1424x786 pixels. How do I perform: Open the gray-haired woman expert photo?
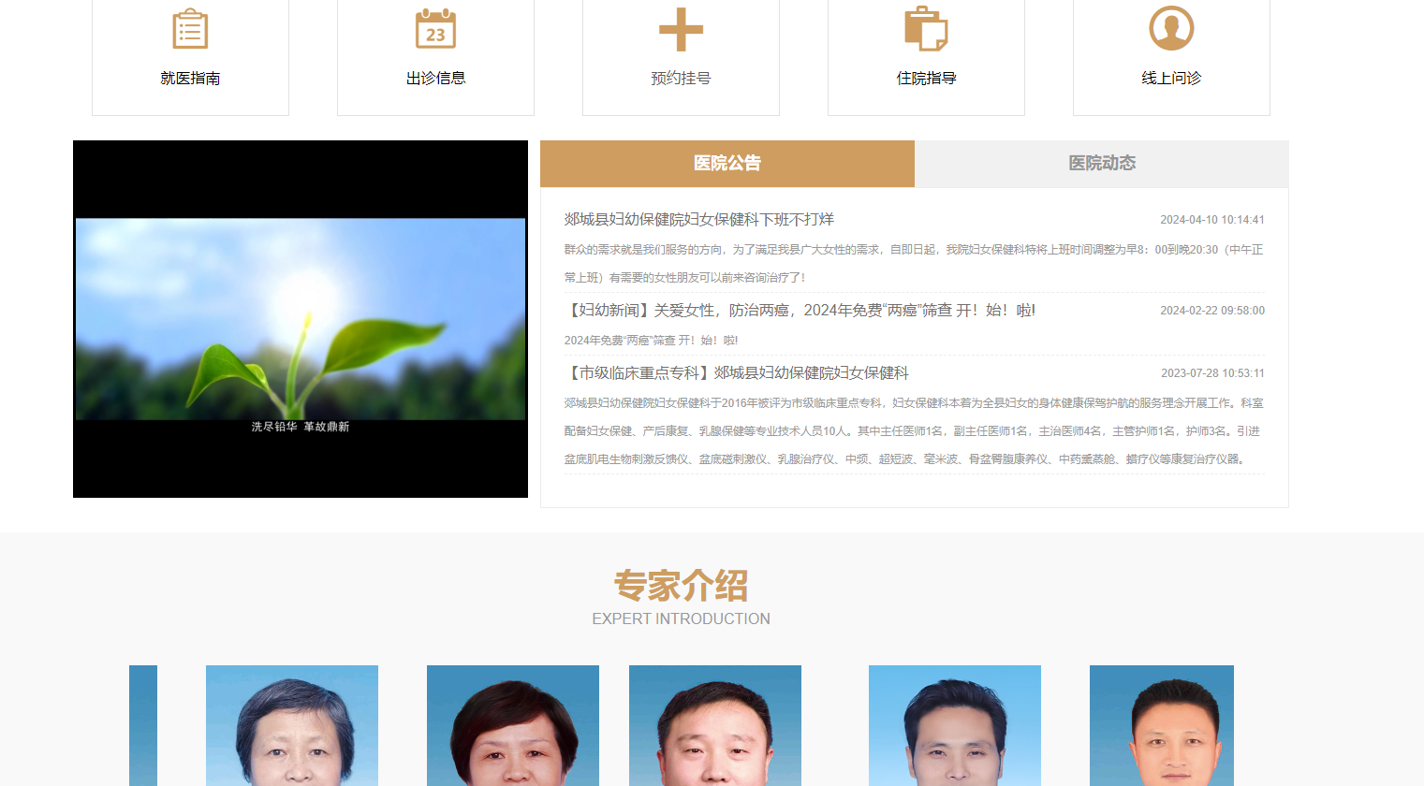tap(292, 725)
